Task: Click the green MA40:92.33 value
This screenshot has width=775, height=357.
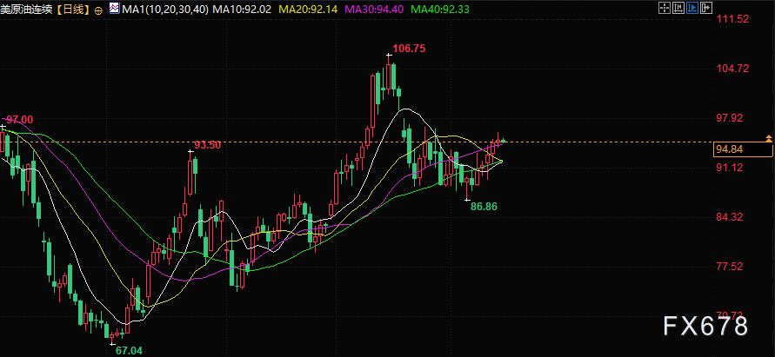Action: point(440,9)
